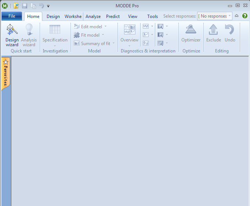Viewport: 250px width, 206px height.
Task: Click Fit model button
Action: point(87,35)
